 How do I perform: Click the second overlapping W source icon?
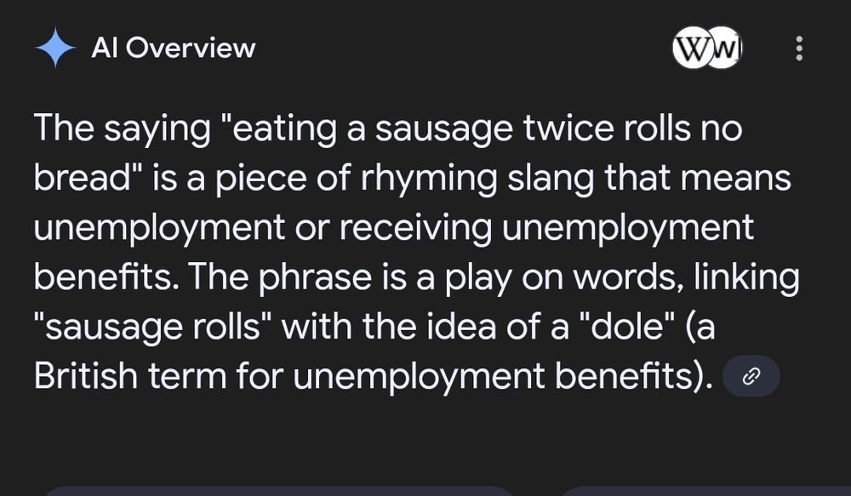726,48
